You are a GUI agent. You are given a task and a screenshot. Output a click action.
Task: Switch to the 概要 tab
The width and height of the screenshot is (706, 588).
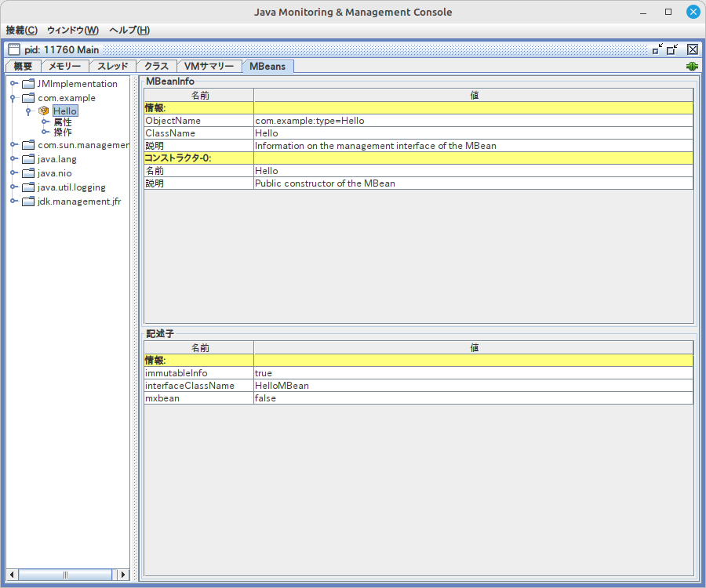coord(23,66)
